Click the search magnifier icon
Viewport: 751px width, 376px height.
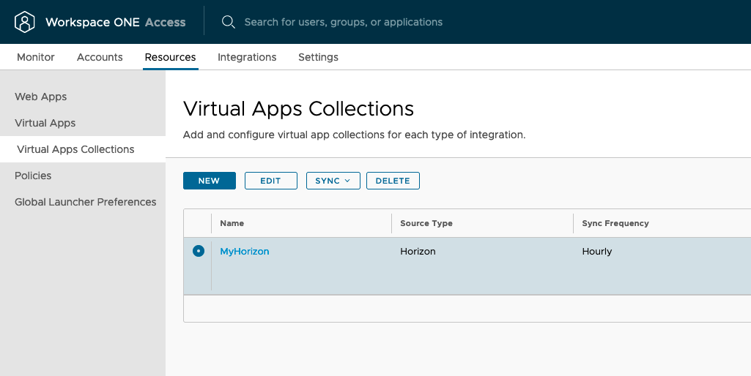tap(229, 22)
